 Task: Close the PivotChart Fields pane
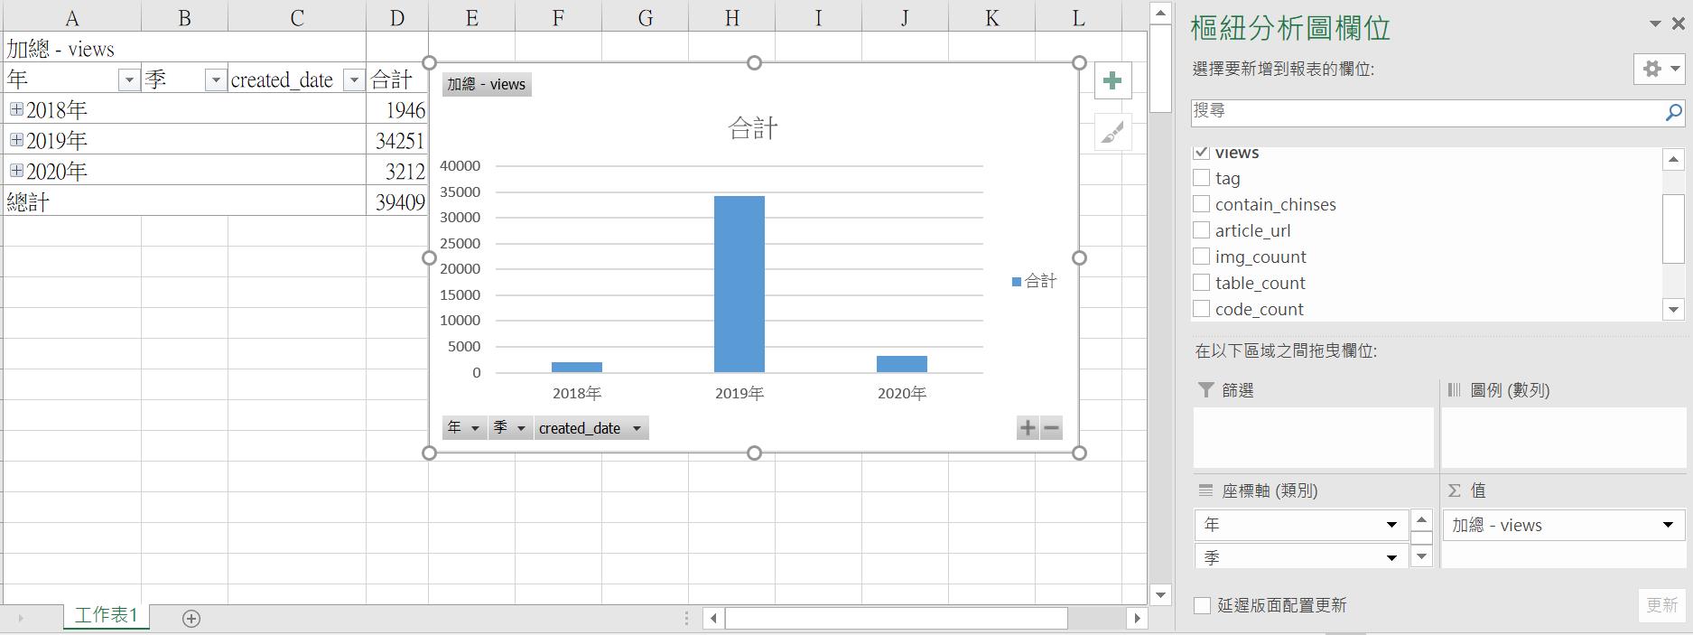(1678, 24)
